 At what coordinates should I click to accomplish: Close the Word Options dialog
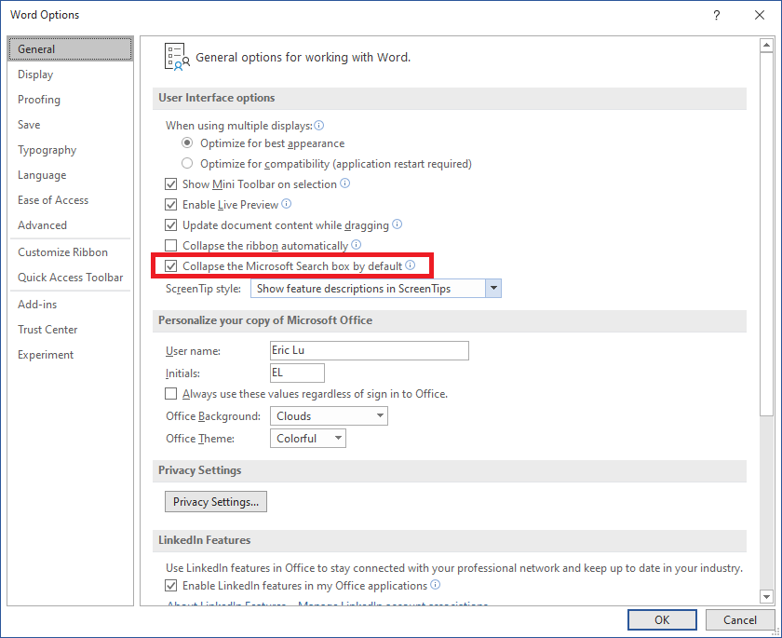click(x=760, y=15)
